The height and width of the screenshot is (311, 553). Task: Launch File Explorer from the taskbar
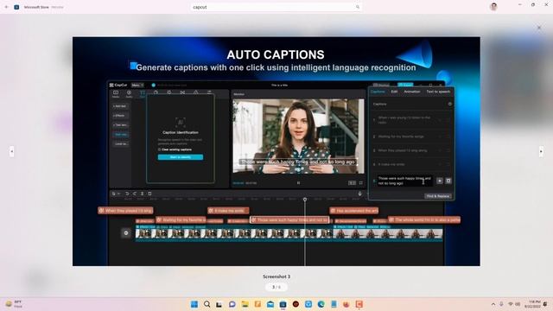(x=245, y=304)
